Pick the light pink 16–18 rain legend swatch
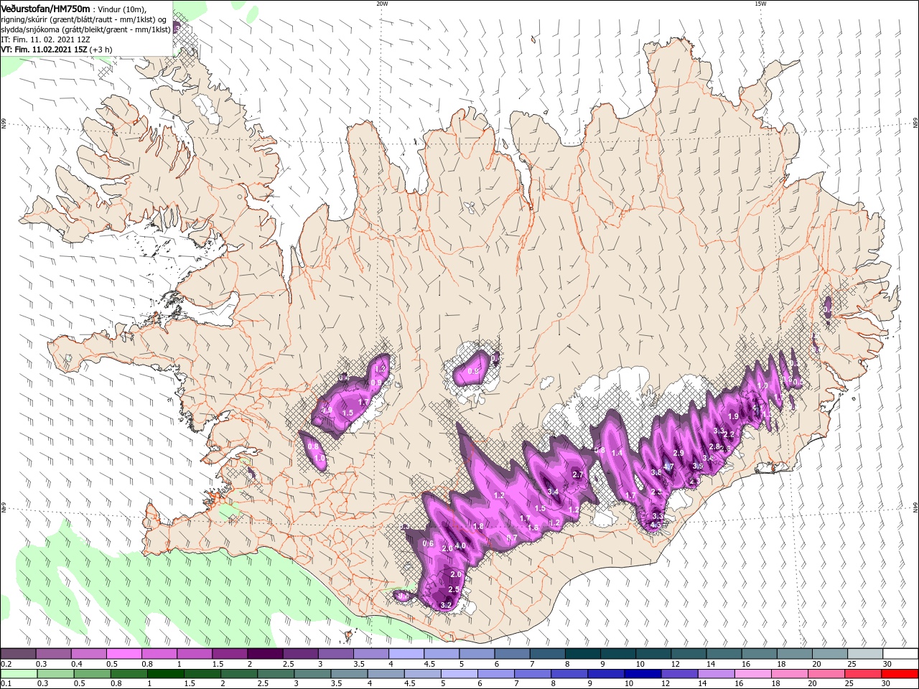Screen dimensions: 919x689 tap(753, 674)
